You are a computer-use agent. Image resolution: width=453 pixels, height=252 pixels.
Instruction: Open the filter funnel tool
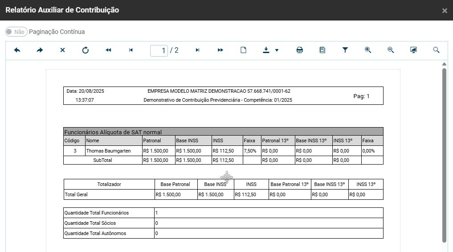[345, 50]
